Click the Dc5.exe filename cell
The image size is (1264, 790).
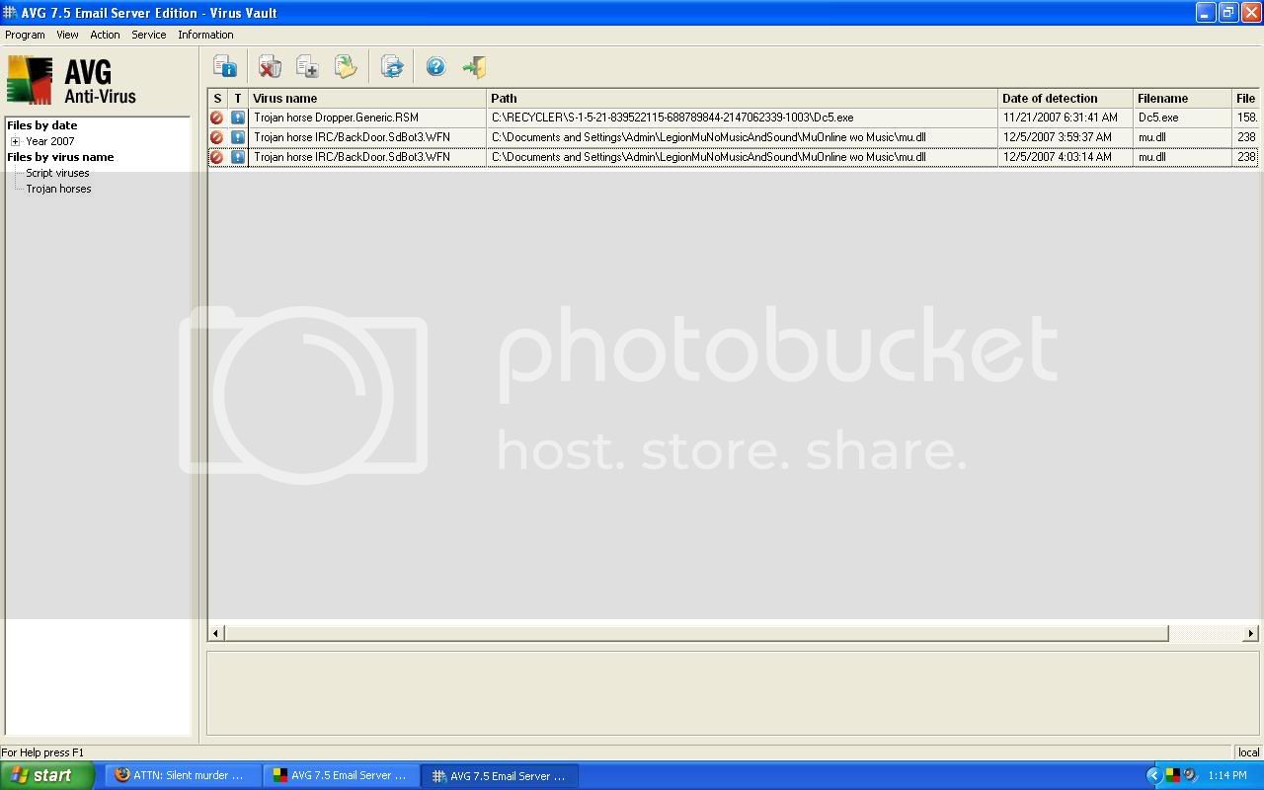click(1158, 118)
